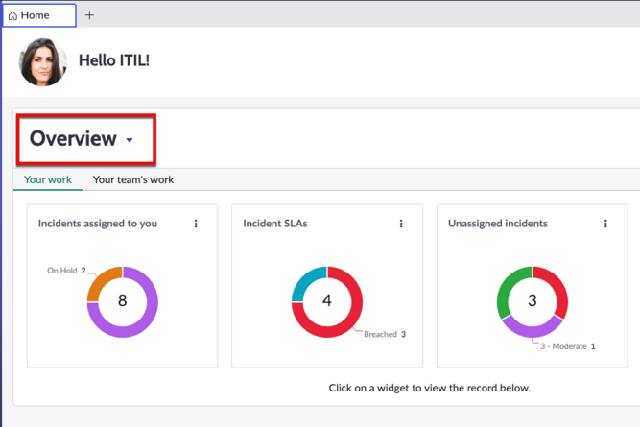This screenshot has height=427, width=640.
Task: Expand the Overview dropdown arrow
Action: pyautogui.click(x=130, y=140)
